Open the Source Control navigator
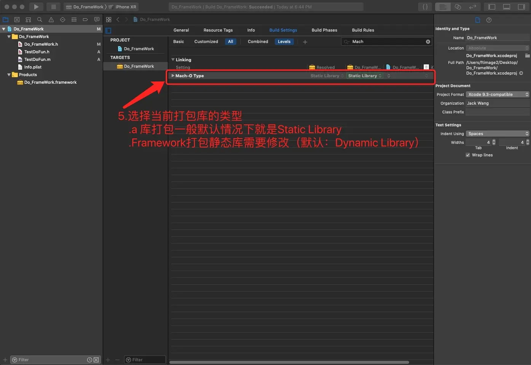This screenshot has width=531, height=365. tap(17, 19)
